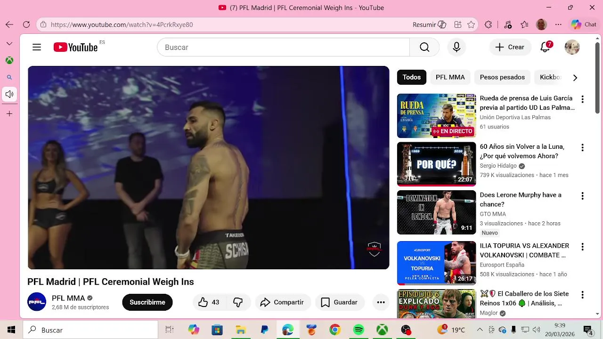Click the video player area
The image size is (603, 339).
click(208, 168)
